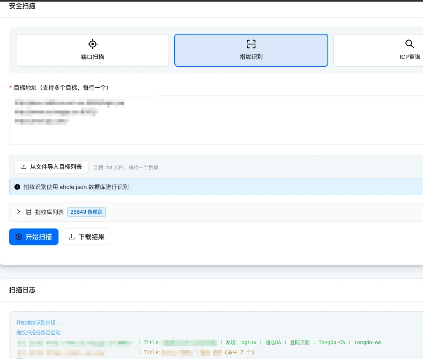The image size is (423, 359).
Task: Click the 25649 条规则 badge
Action: pyautogui.click(x=86, y=212)
